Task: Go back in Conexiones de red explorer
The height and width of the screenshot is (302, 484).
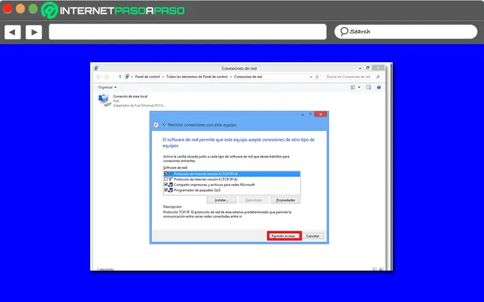Action: click(x=98, y=77)
